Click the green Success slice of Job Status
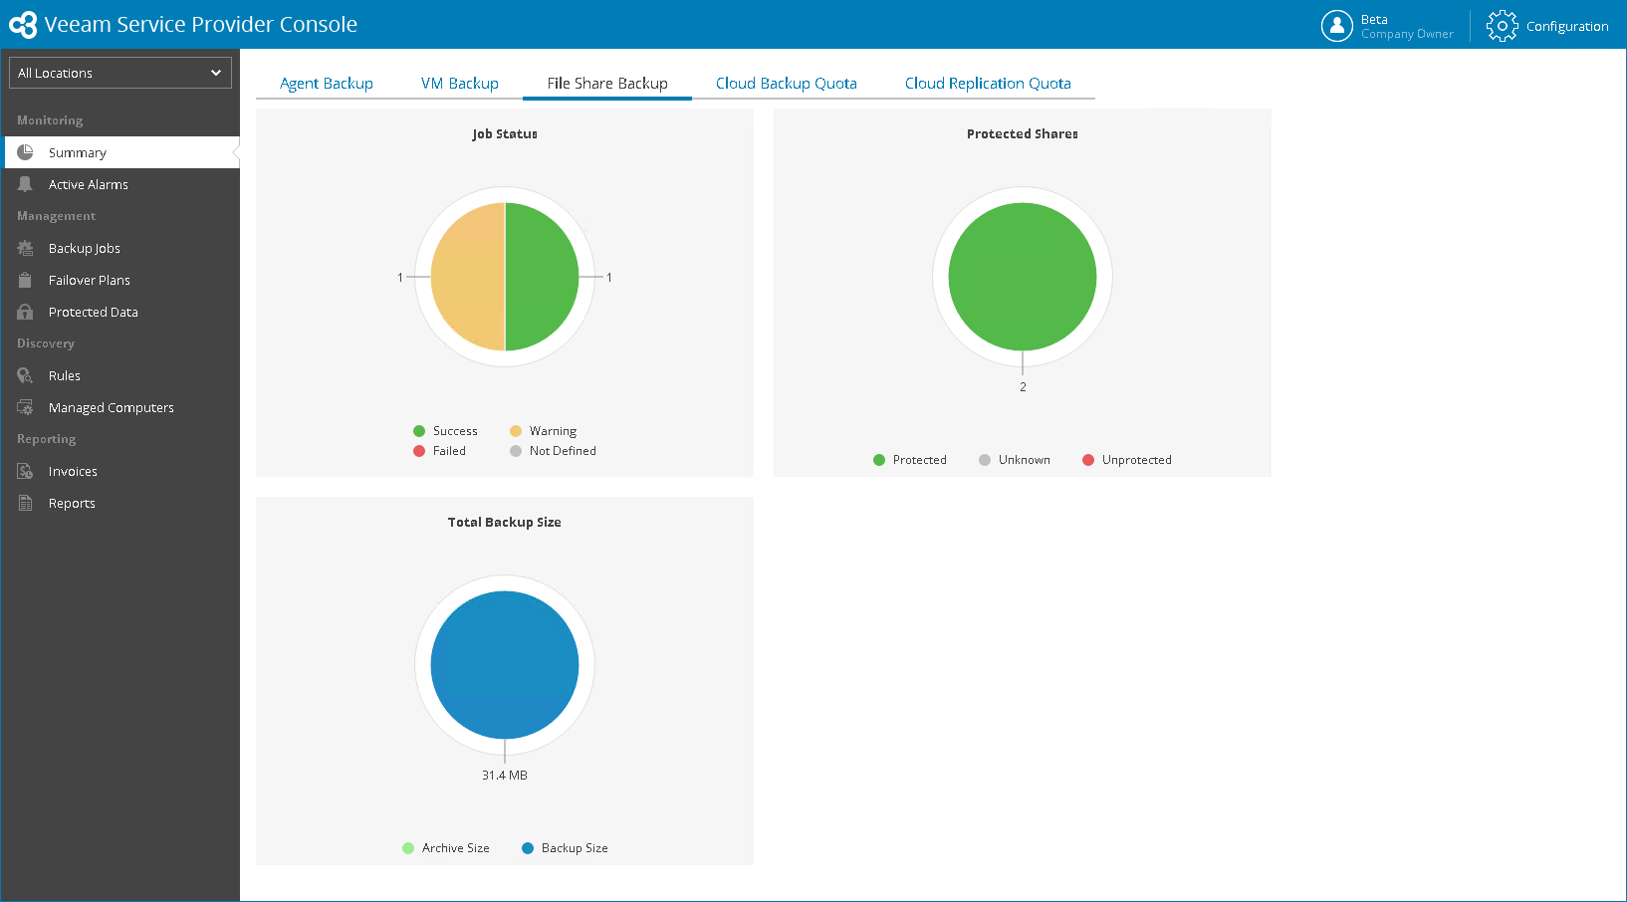This screenshot has width=1627, height=902. coord(543,277)
